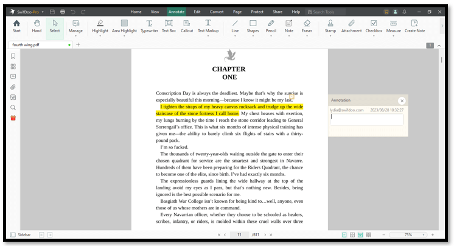Screen dimensions: 454x246
Task: Open the SwifDoo Pro application menu arrow
Action: (x=43, y=12)
